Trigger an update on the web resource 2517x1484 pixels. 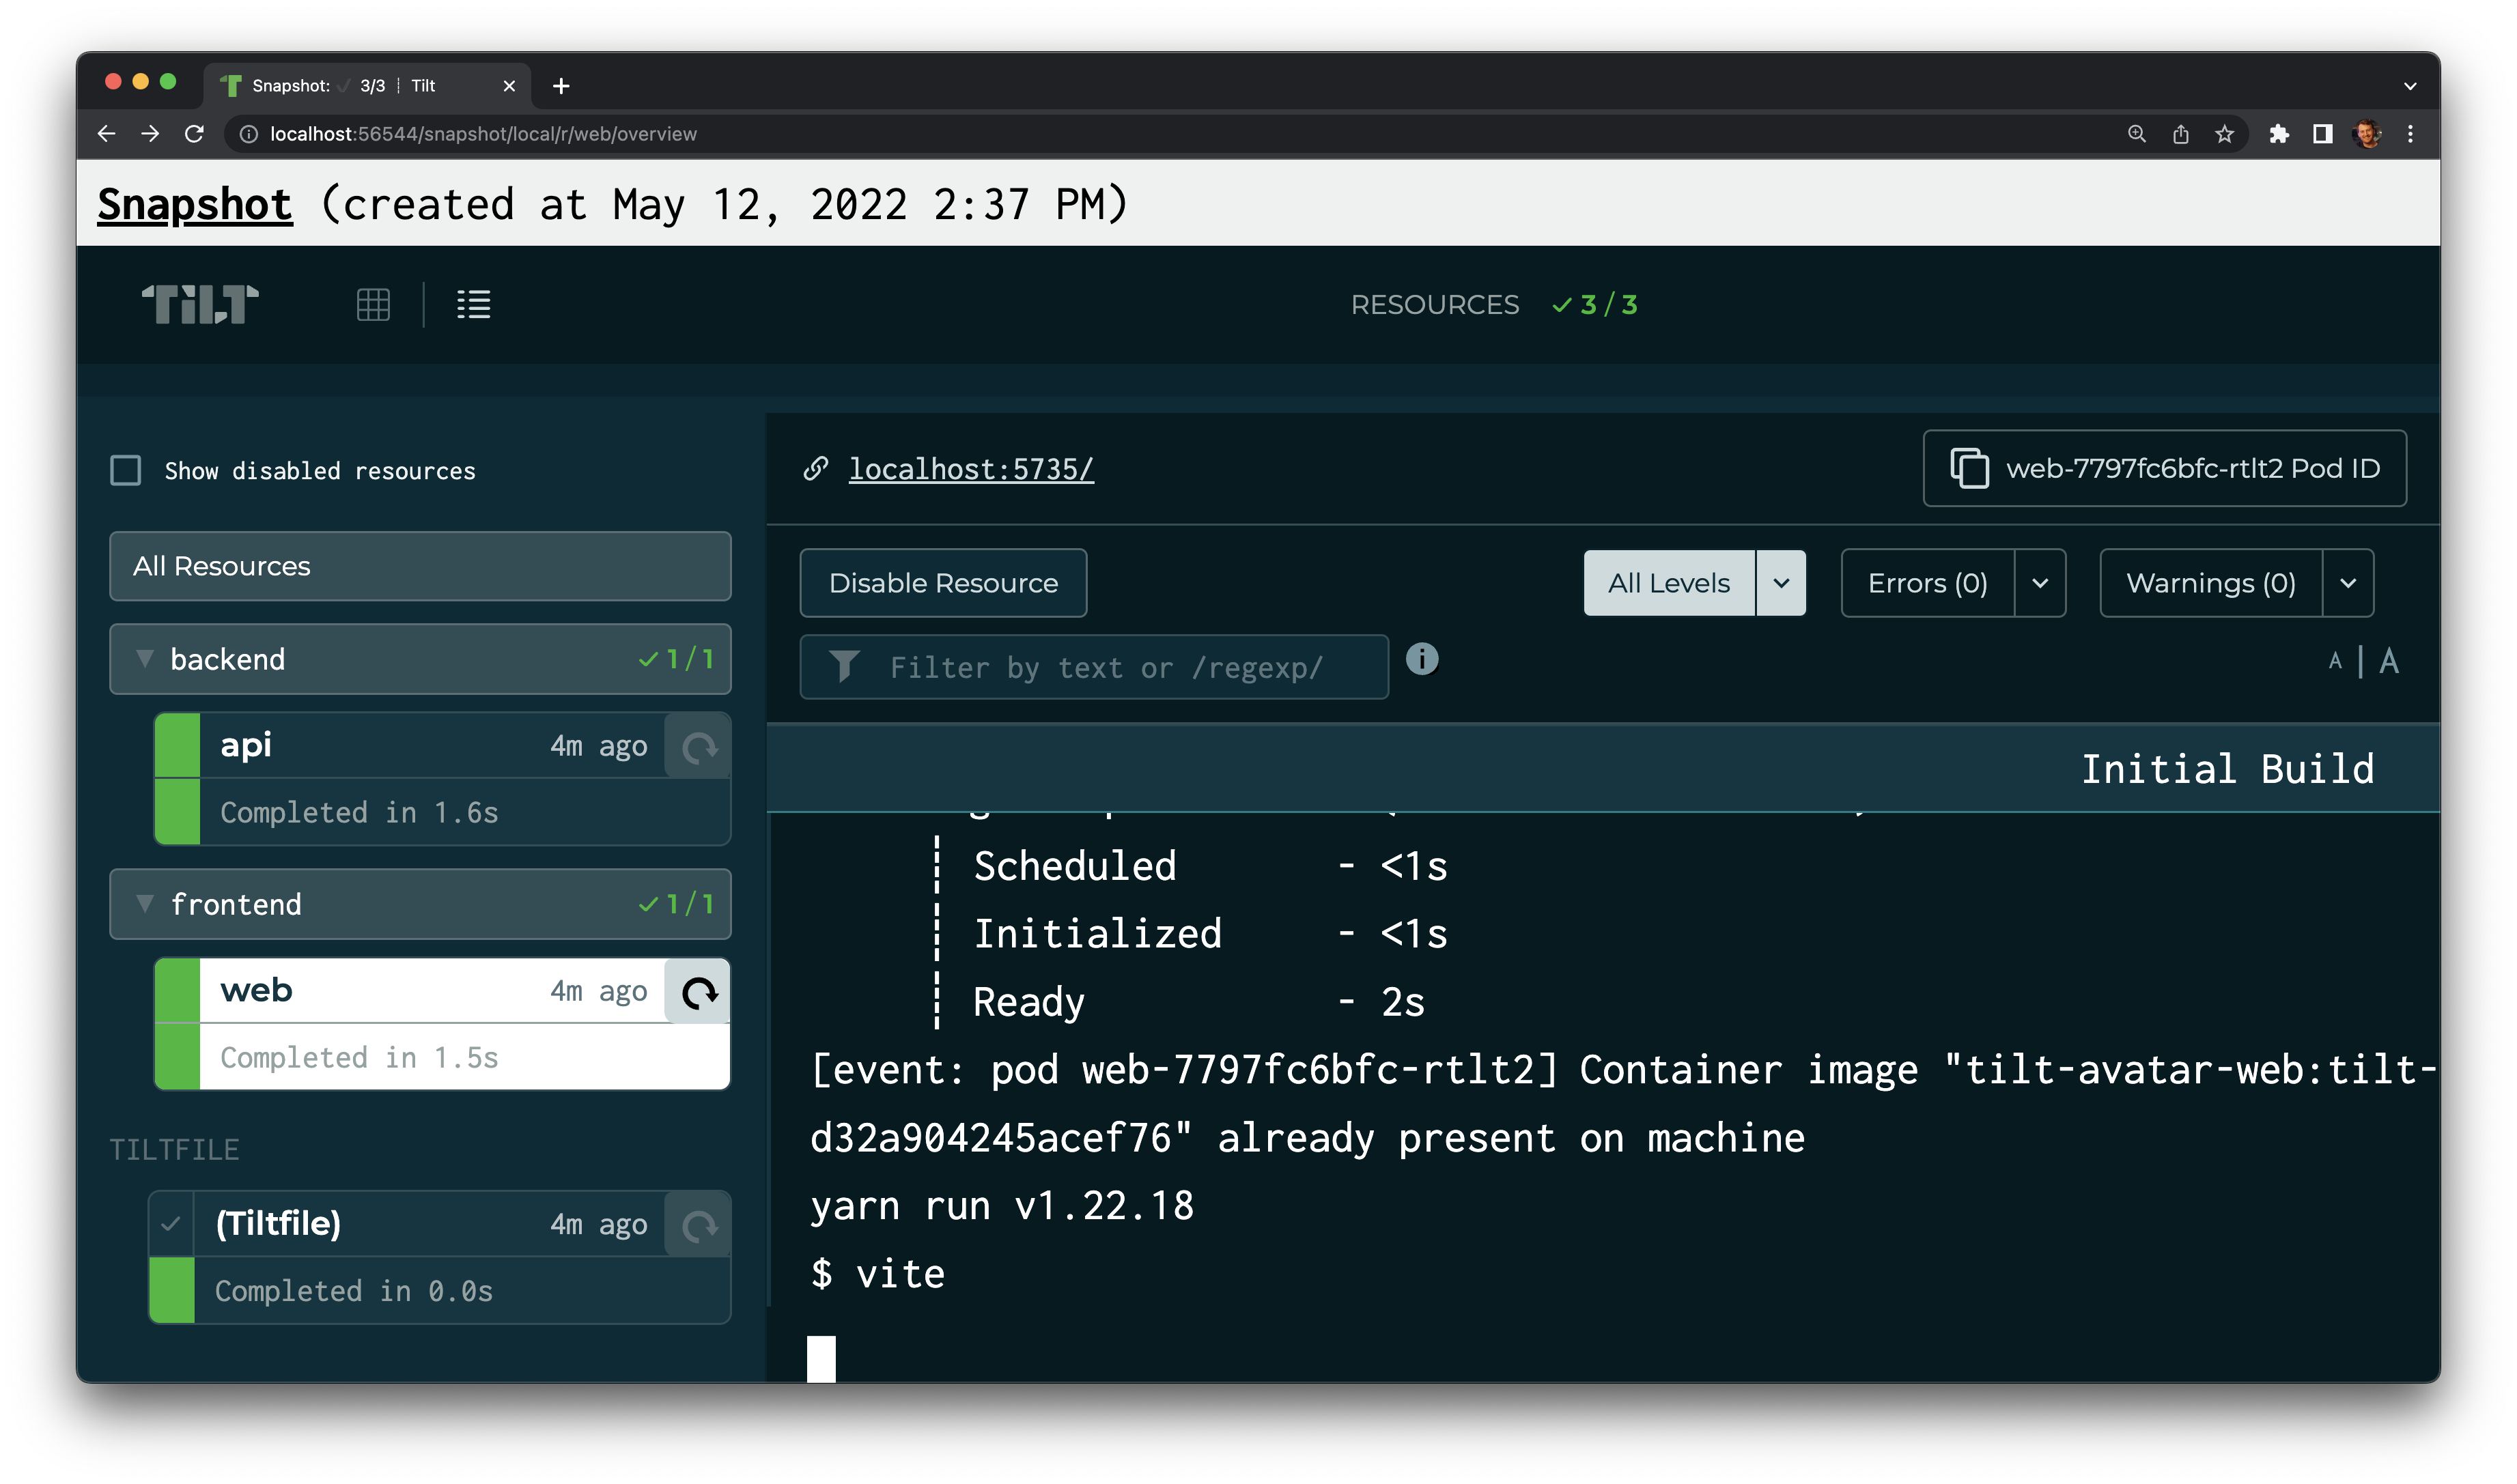(699, 991)
